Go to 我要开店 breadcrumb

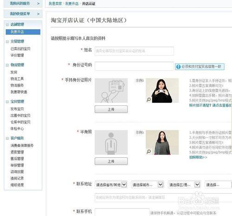[x=72, y=4]
